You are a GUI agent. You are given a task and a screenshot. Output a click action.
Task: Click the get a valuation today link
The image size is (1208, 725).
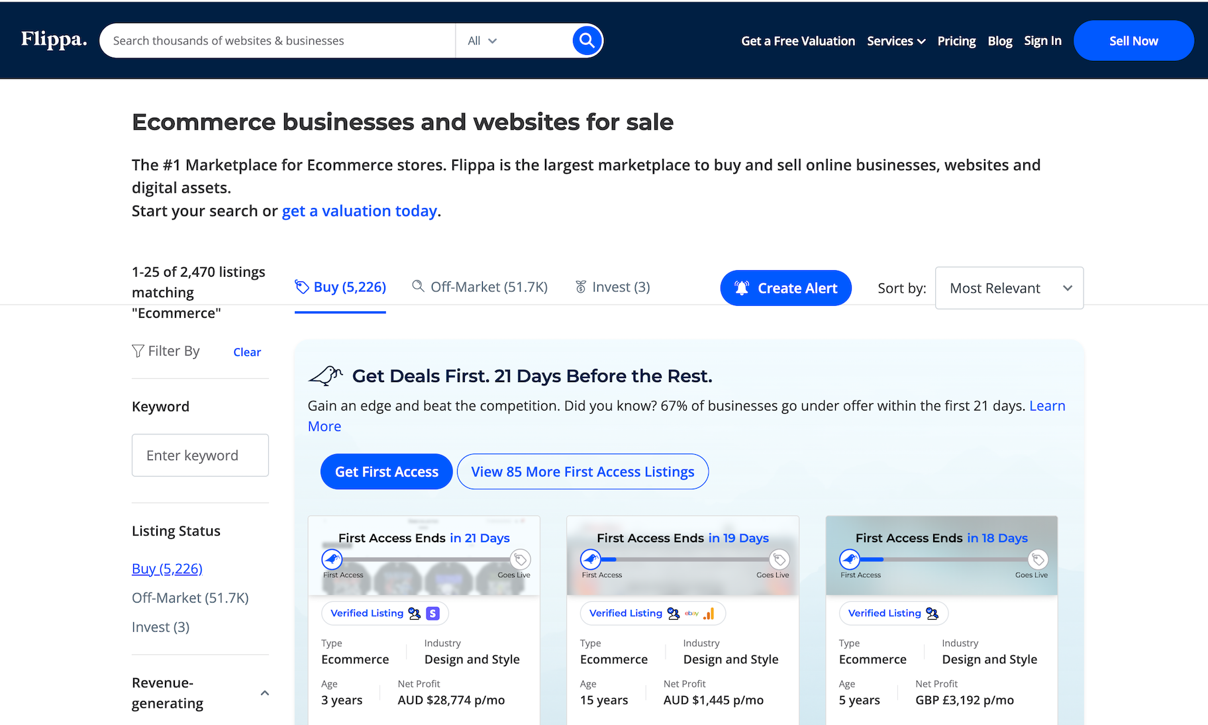tap(359, 211)
